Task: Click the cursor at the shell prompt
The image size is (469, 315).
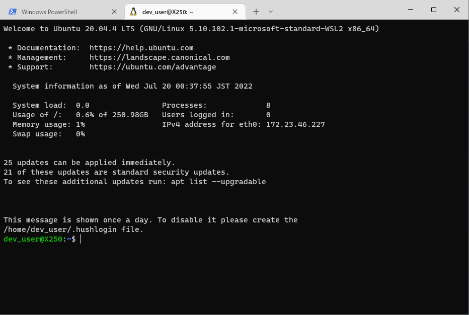Action: [81, 239]
